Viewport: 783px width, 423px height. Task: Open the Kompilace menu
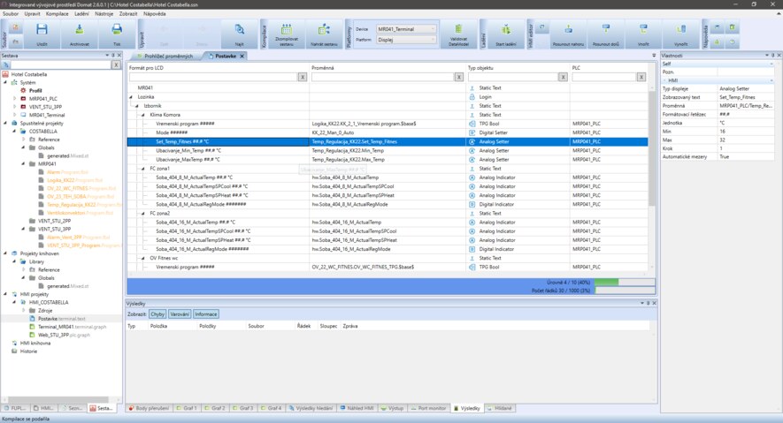coord(58,14)
